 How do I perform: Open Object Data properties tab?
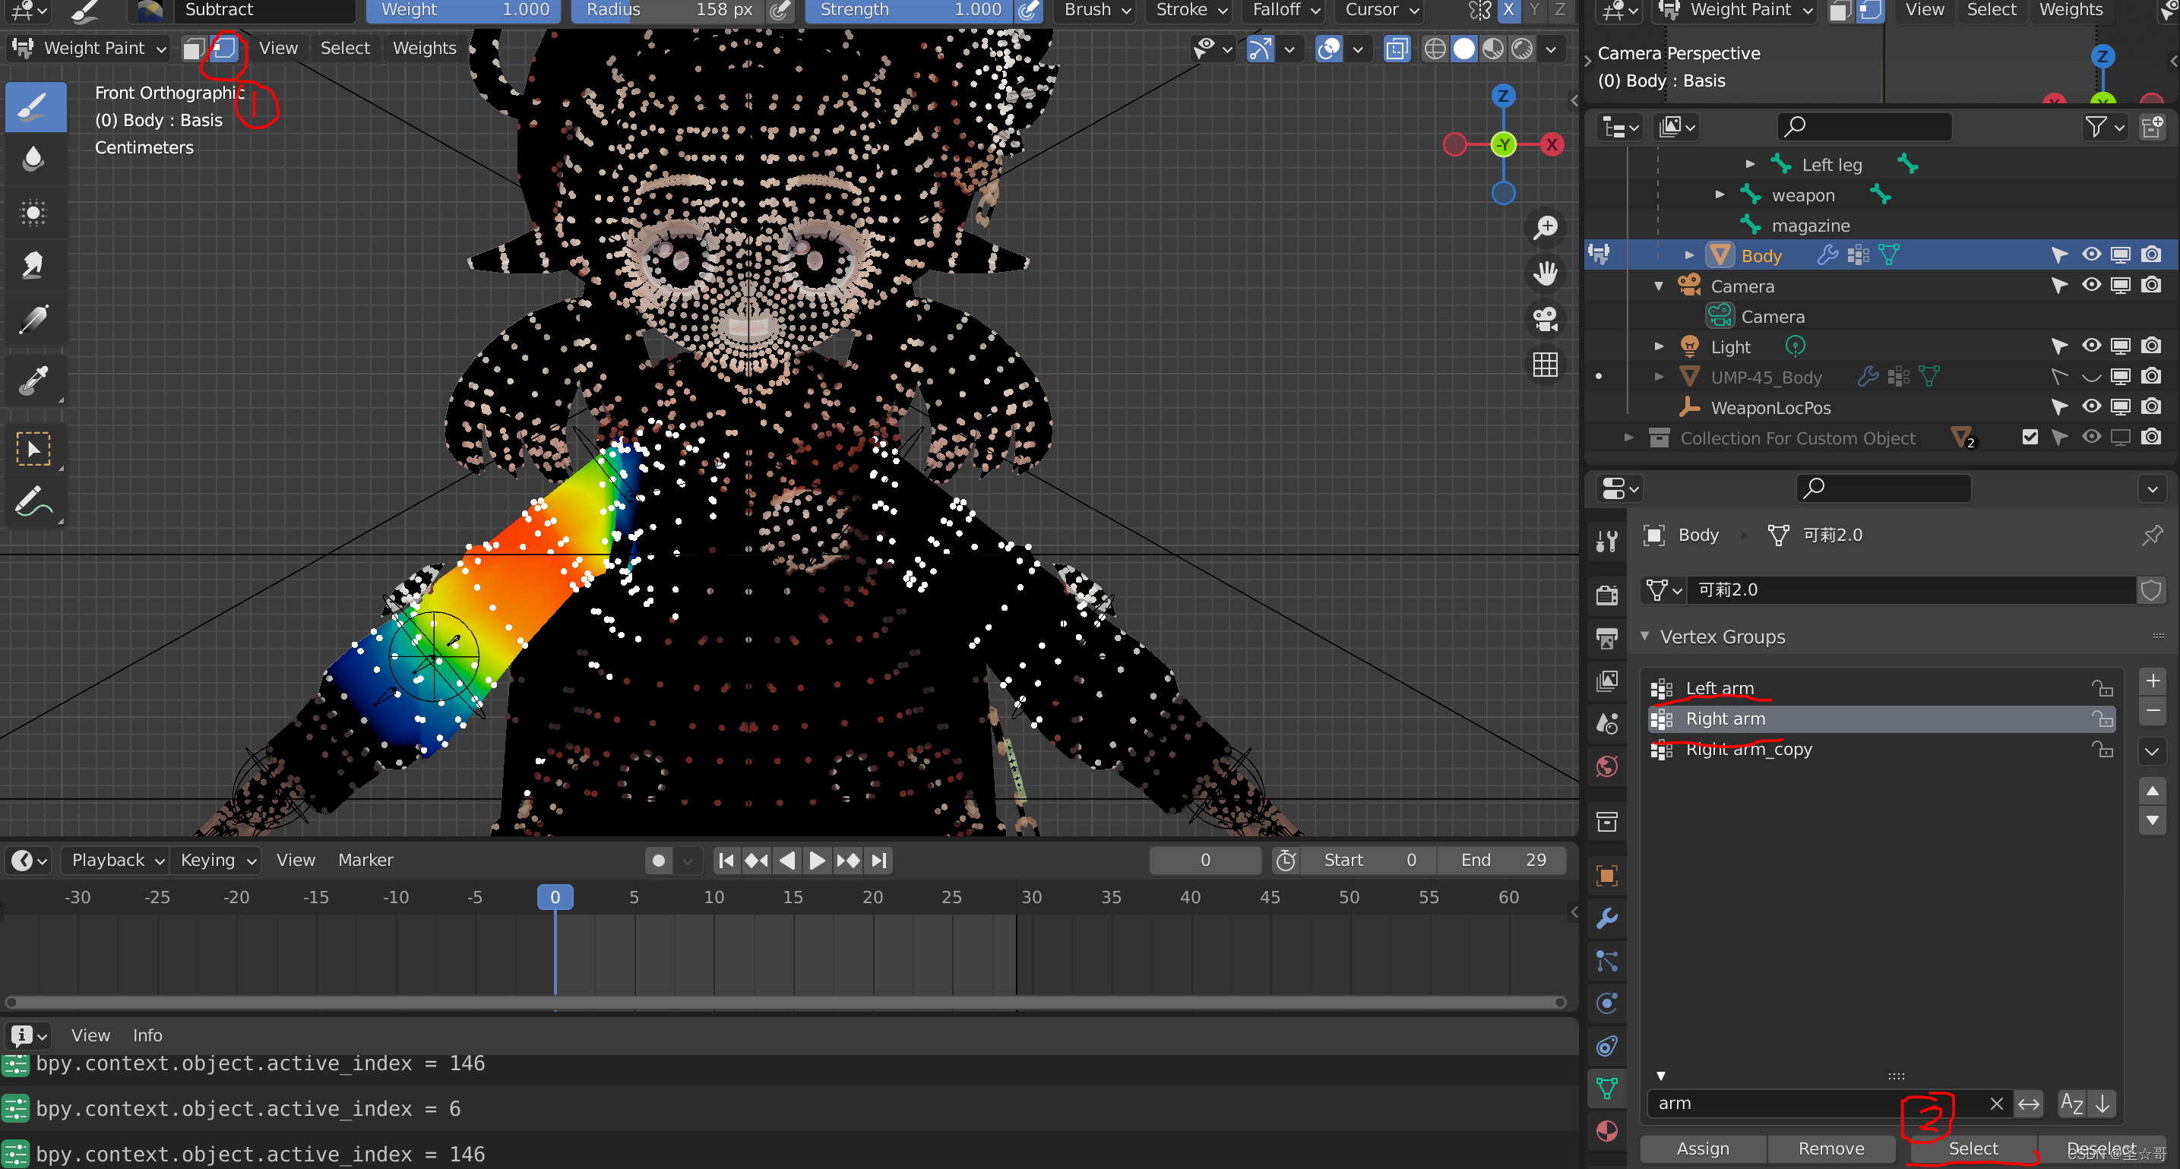coord(1606,1088)
